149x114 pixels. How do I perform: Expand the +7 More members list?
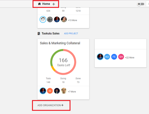(72, 92)
